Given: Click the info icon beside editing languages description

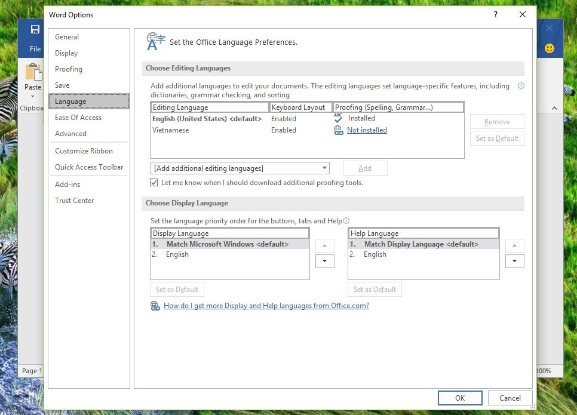Looking at the screenshot, I should click(x=521, y=86).
